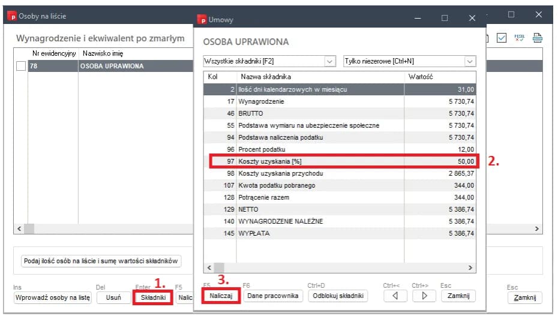Click the checkmark select-all toolbar icon
This screenshot has height=316, width=558.
(502, 38)
